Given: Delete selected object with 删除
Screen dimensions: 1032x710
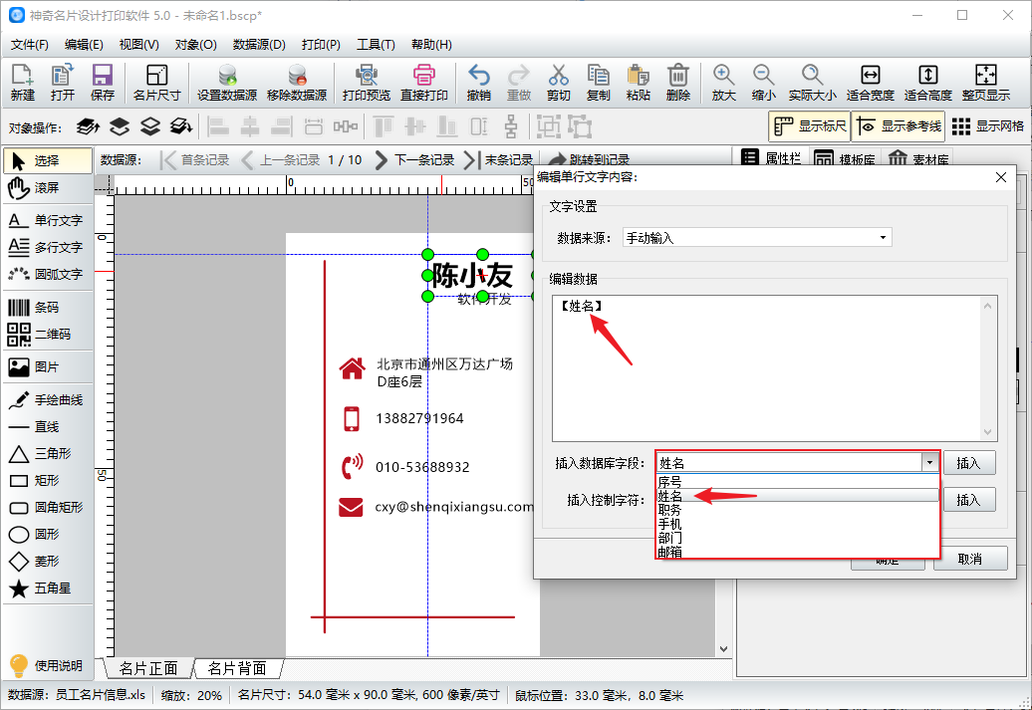Looking at the screenshot, I should (x=678, y=83).
